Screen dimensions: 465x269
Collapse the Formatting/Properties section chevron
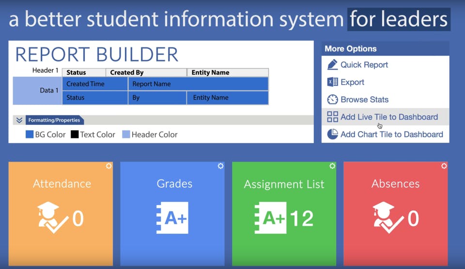[x=19, y=120]
